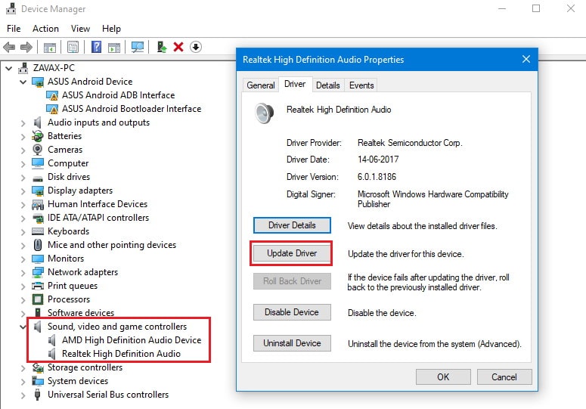Select the Software devices row
Image resolution: width=586 pixels, height=409 pixels.
(x=81, y=313)
